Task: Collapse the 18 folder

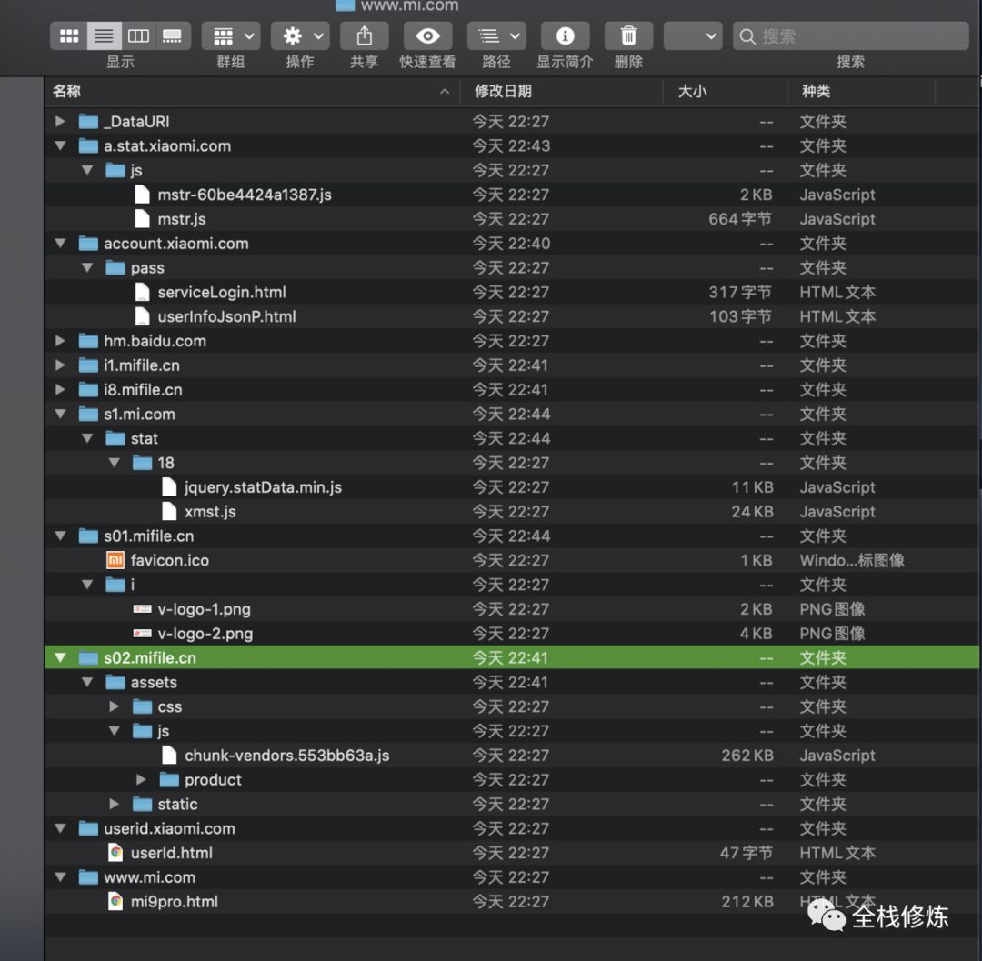Action: click(x=114, y=463)
